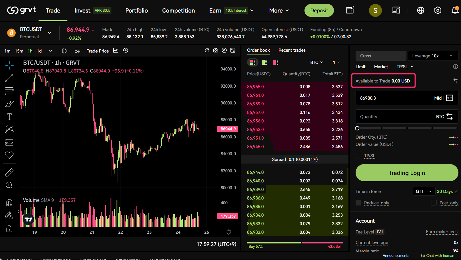
Task: Enable the Reduce-only checkbox
Action: 358,203
